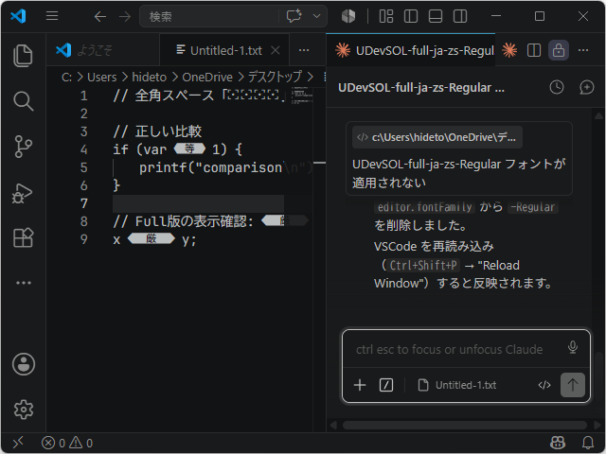Open slash commands menu
This screenshot has width=606, height=454.
point(386,385)
